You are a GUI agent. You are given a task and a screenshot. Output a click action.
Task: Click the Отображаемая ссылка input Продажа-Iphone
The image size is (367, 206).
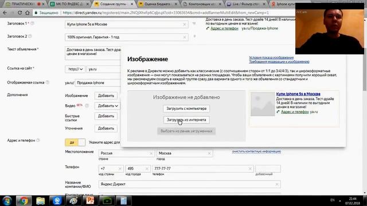pyautogui.click(x=98, y=83)
